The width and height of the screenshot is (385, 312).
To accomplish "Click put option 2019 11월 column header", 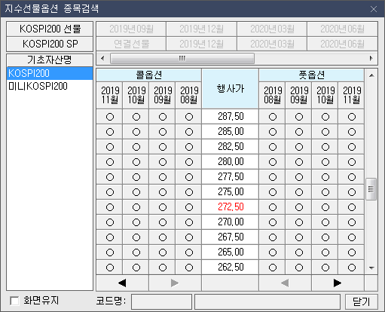I will click(x=352, y=95).
